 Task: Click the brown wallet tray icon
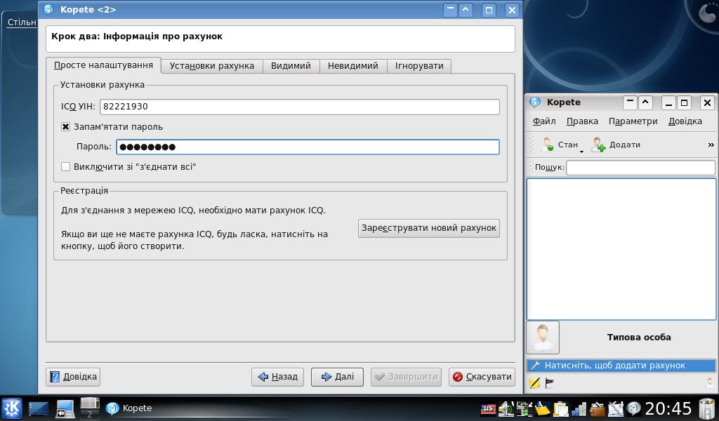(x=597, y=408)
